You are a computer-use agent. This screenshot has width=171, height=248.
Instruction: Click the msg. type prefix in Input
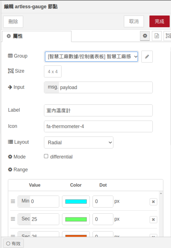[x=52, y=87]
